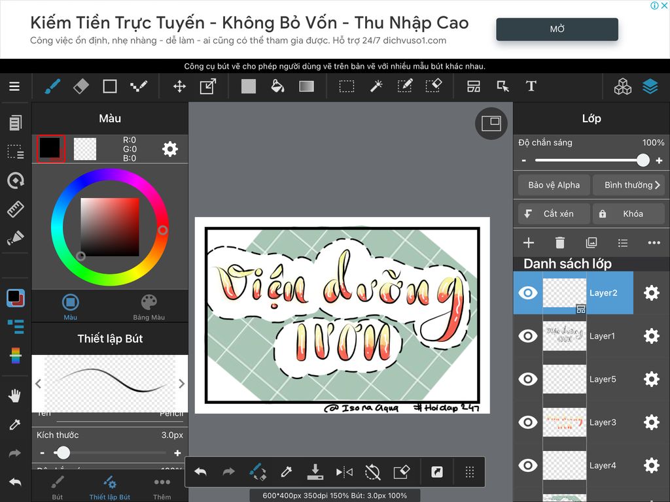The width and height of the screenshot is (670, 502).
Task: Select the Selection Pen tool
Action: click(404, 86)
